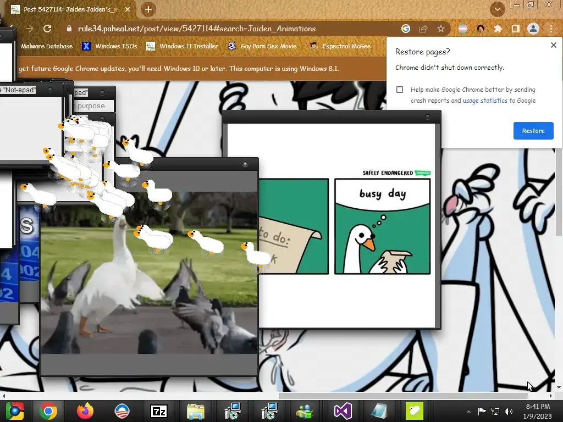This screenshot has width=563, height=422.
Task: Click the busy day comic panel
Action: pos(383,226)
